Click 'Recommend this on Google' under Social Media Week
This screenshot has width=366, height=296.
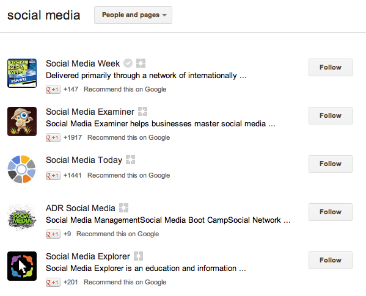point(125,89)
